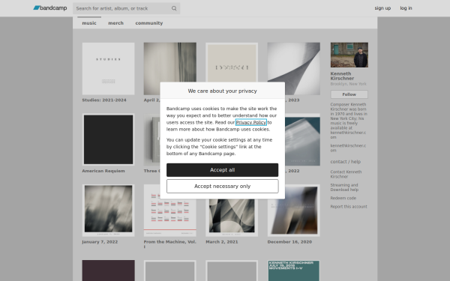Image resolution: width=450 pixels, height=281 pixels.
Task: Click the Brooklyn, New York location text
Action: pyautogui.click(x=348, y=84)
